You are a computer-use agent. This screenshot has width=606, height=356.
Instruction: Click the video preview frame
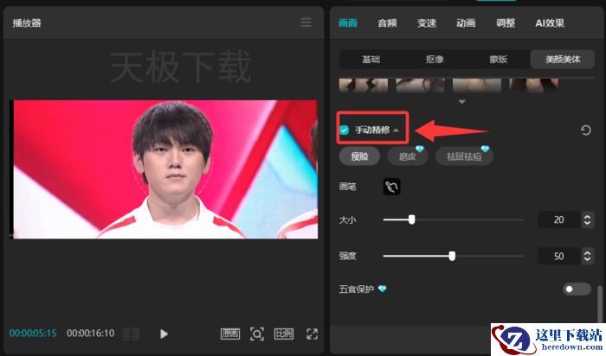click(x=164, y=169)
